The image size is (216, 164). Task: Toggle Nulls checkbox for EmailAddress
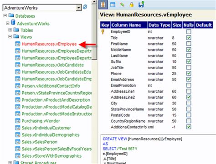pyautogui.click(x=189, y=80)
